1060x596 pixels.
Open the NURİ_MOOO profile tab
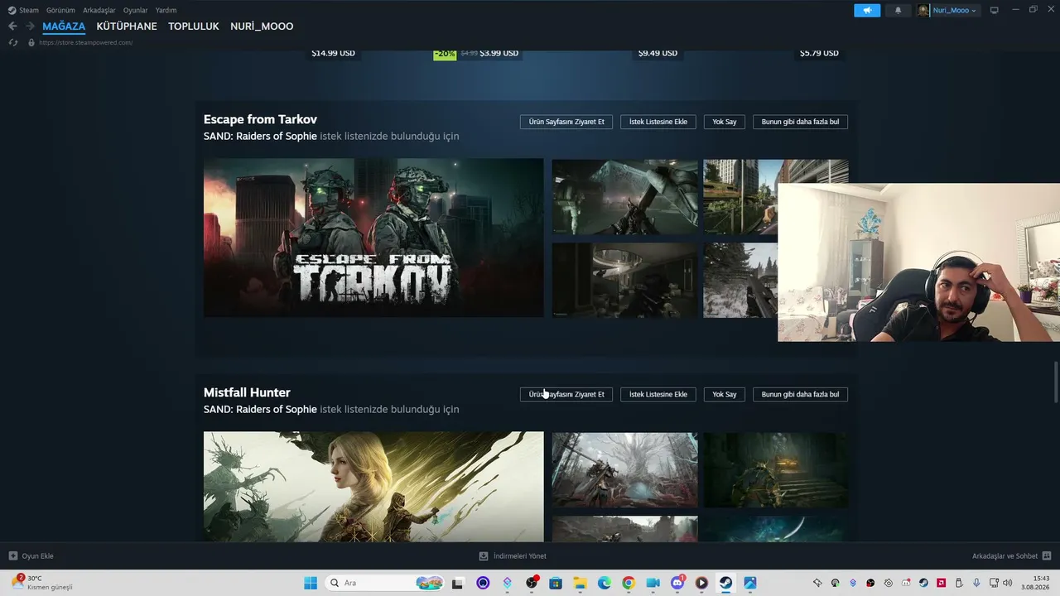pos(262,26)
